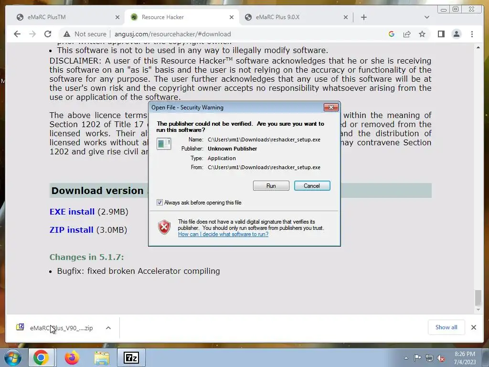The image size is (489, 367).
Task: Click the browser Back arrow
Action: click(x=17, y=34)
